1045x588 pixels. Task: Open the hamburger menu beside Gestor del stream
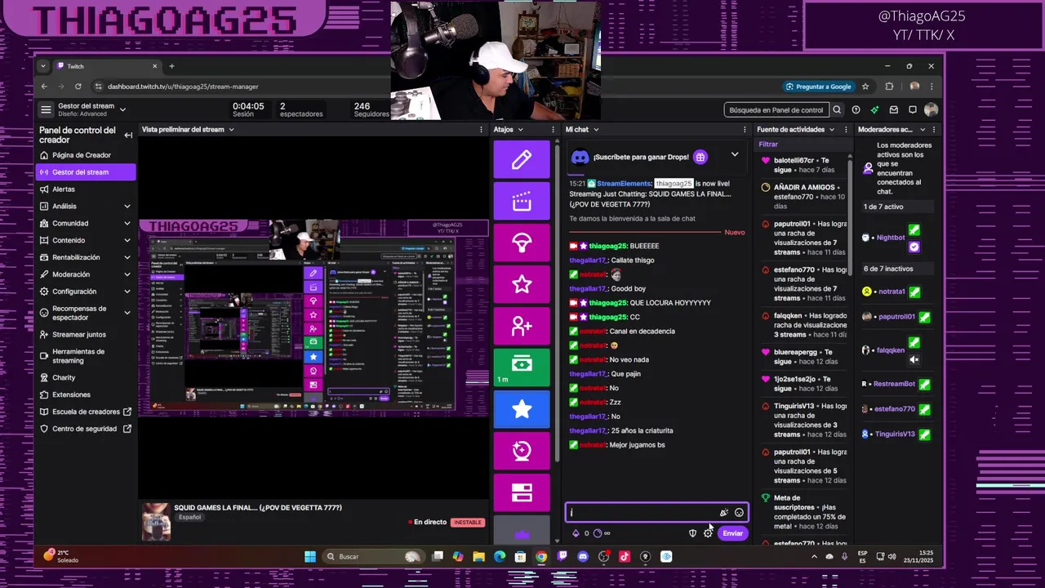click(x=46, y=109)
